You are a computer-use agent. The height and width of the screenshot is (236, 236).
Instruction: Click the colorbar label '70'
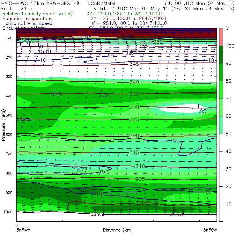(x=228, y=99)
